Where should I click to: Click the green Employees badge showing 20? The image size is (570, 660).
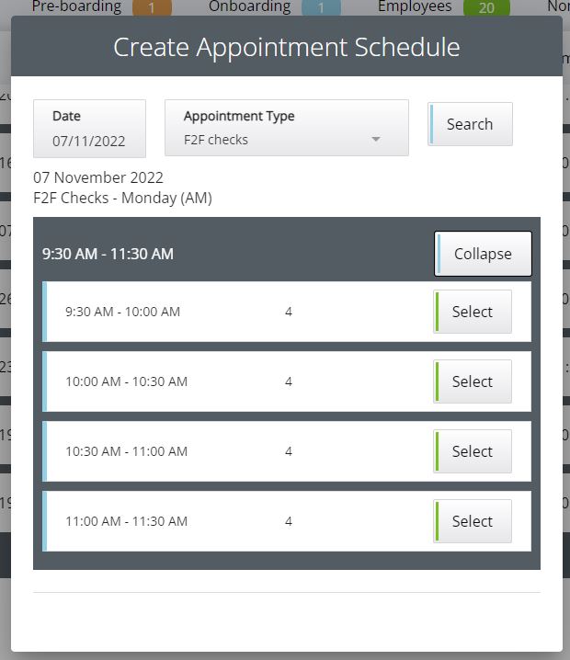pos(486,8)
